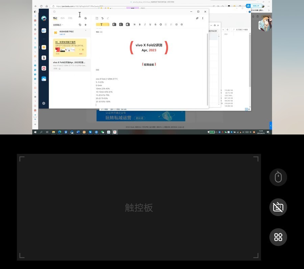Open the yellow N notes app in dark sidebar
Viewport: 304px width, 269px height.
pos(44,47)
